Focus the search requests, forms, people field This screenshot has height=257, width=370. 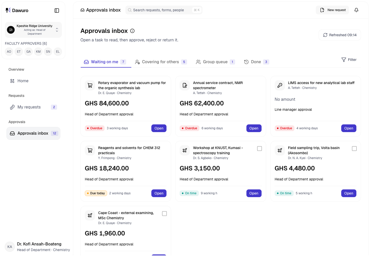tap(164, 10)
